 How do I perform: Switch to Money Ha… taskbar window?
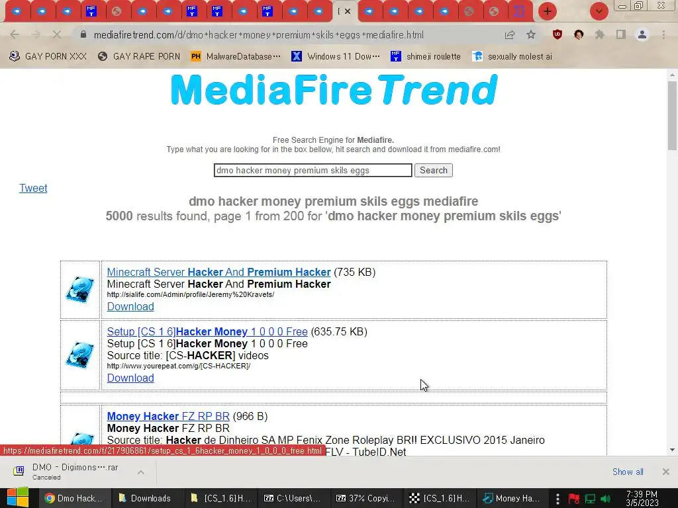pyautogui.click(x=512, y=498)
